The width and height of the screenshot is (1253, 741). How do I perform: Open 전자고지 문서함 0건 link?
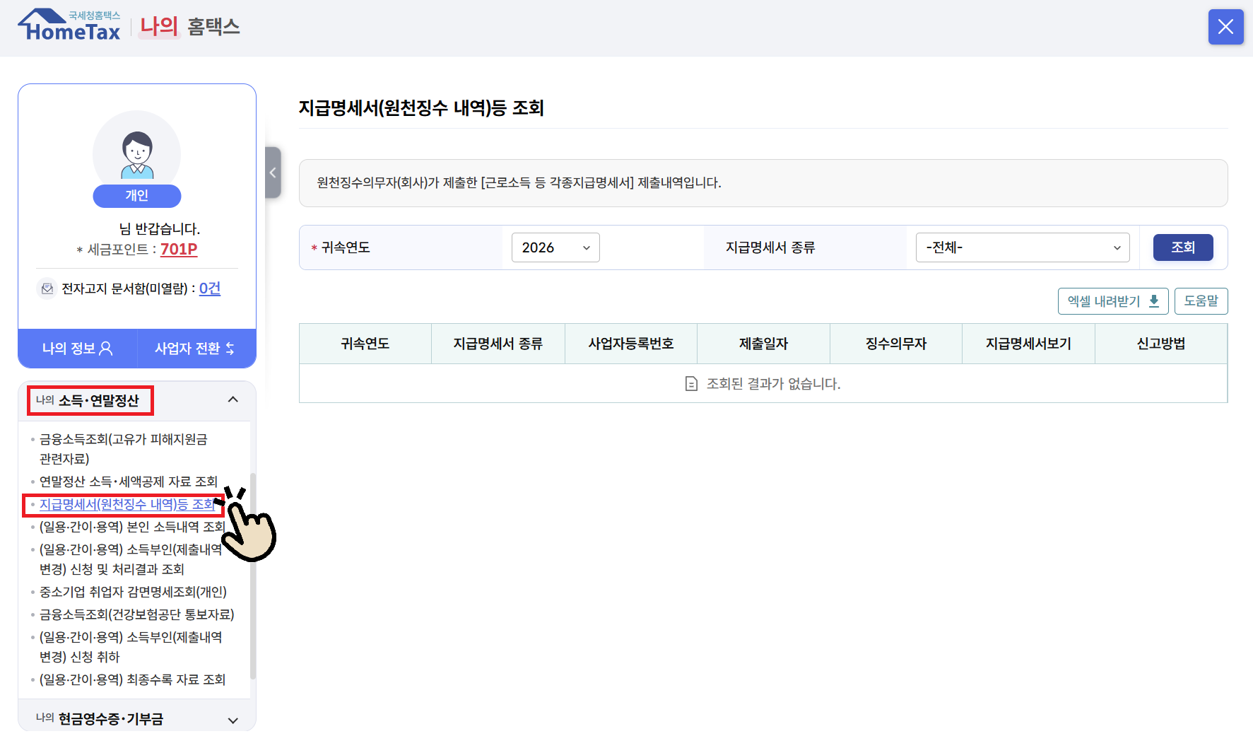(210, 288)
